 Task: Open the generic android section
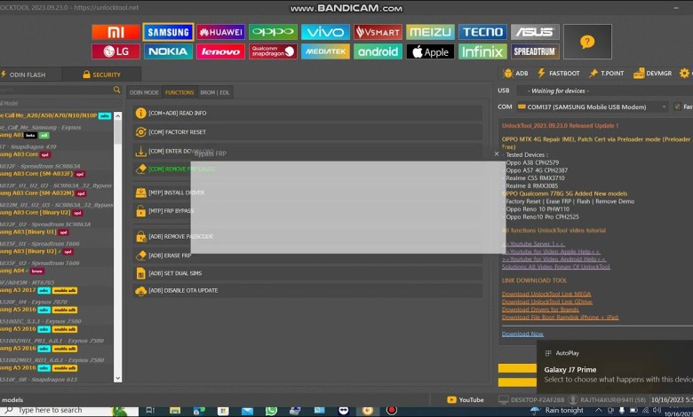coord(378,51)
